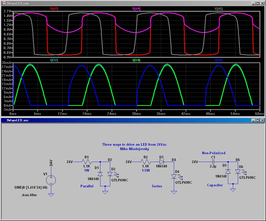266x221 pixels.
Task: Click diode D5 symbol in Capacitor circuit
Action: (228, 172)
